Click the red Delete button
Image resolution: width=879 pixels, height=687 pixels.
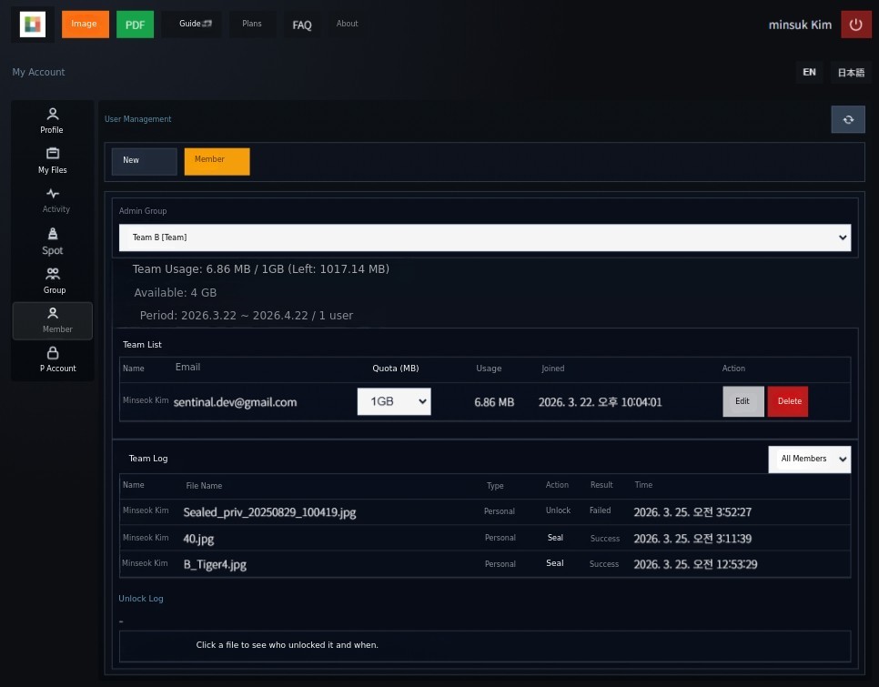coord(788,401)
